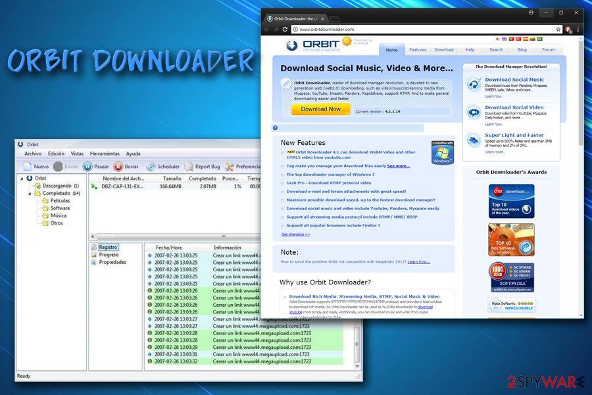
Task: Select the 13:03:32 Cerrar un link log row
Action: [x=245, y=361]
